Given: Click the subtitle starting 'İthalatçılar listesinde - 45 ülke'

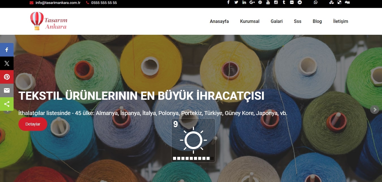Looking at the screenshot, I should click(x=153, y=113).
